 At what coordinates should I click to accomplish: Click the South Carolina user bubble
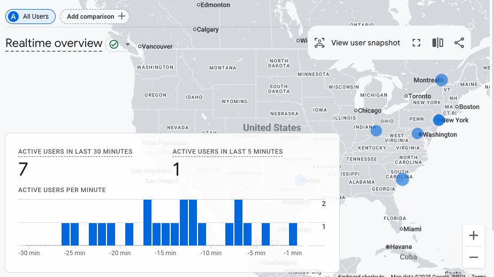point(402,179)
